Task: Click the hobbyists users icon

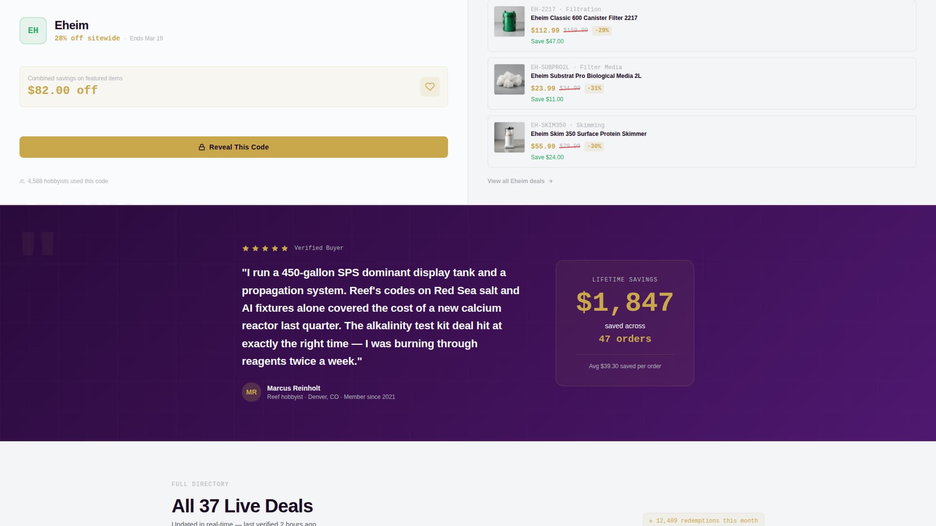Action: 22,181
